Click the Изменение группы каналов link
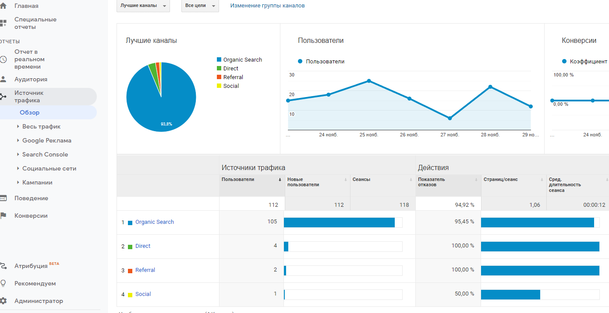Image resolution: width=609 pixels, height=313 pixels. click(267, 6)
